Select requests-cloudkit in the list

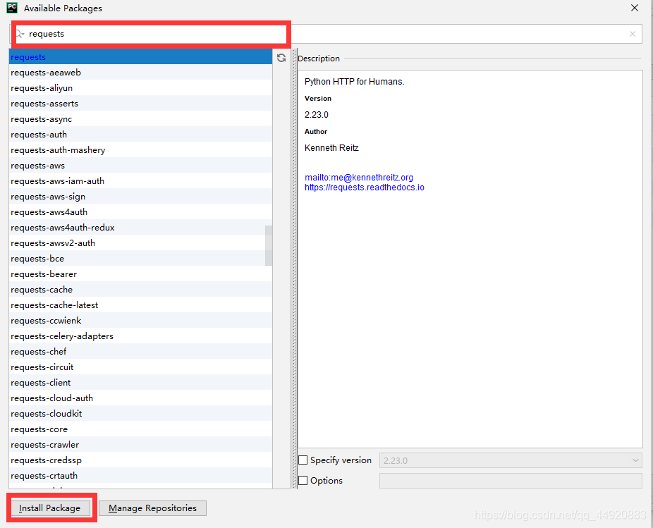click(x=140, y=414)
